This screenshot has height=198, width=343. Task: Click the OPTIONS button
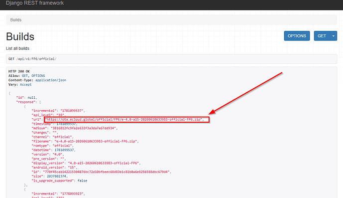[297, 36]
